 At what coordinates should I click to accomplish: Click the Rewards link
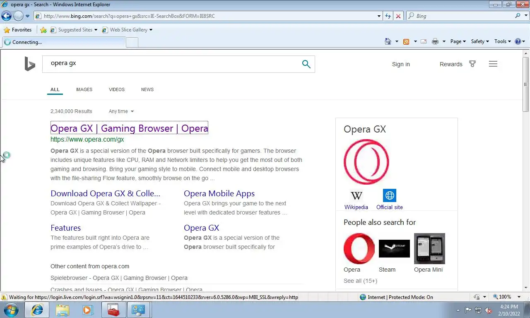pyautogui.click(x=451, y=64)
